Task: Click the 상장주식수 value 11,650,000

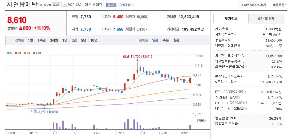Action: tap(274, 40)
